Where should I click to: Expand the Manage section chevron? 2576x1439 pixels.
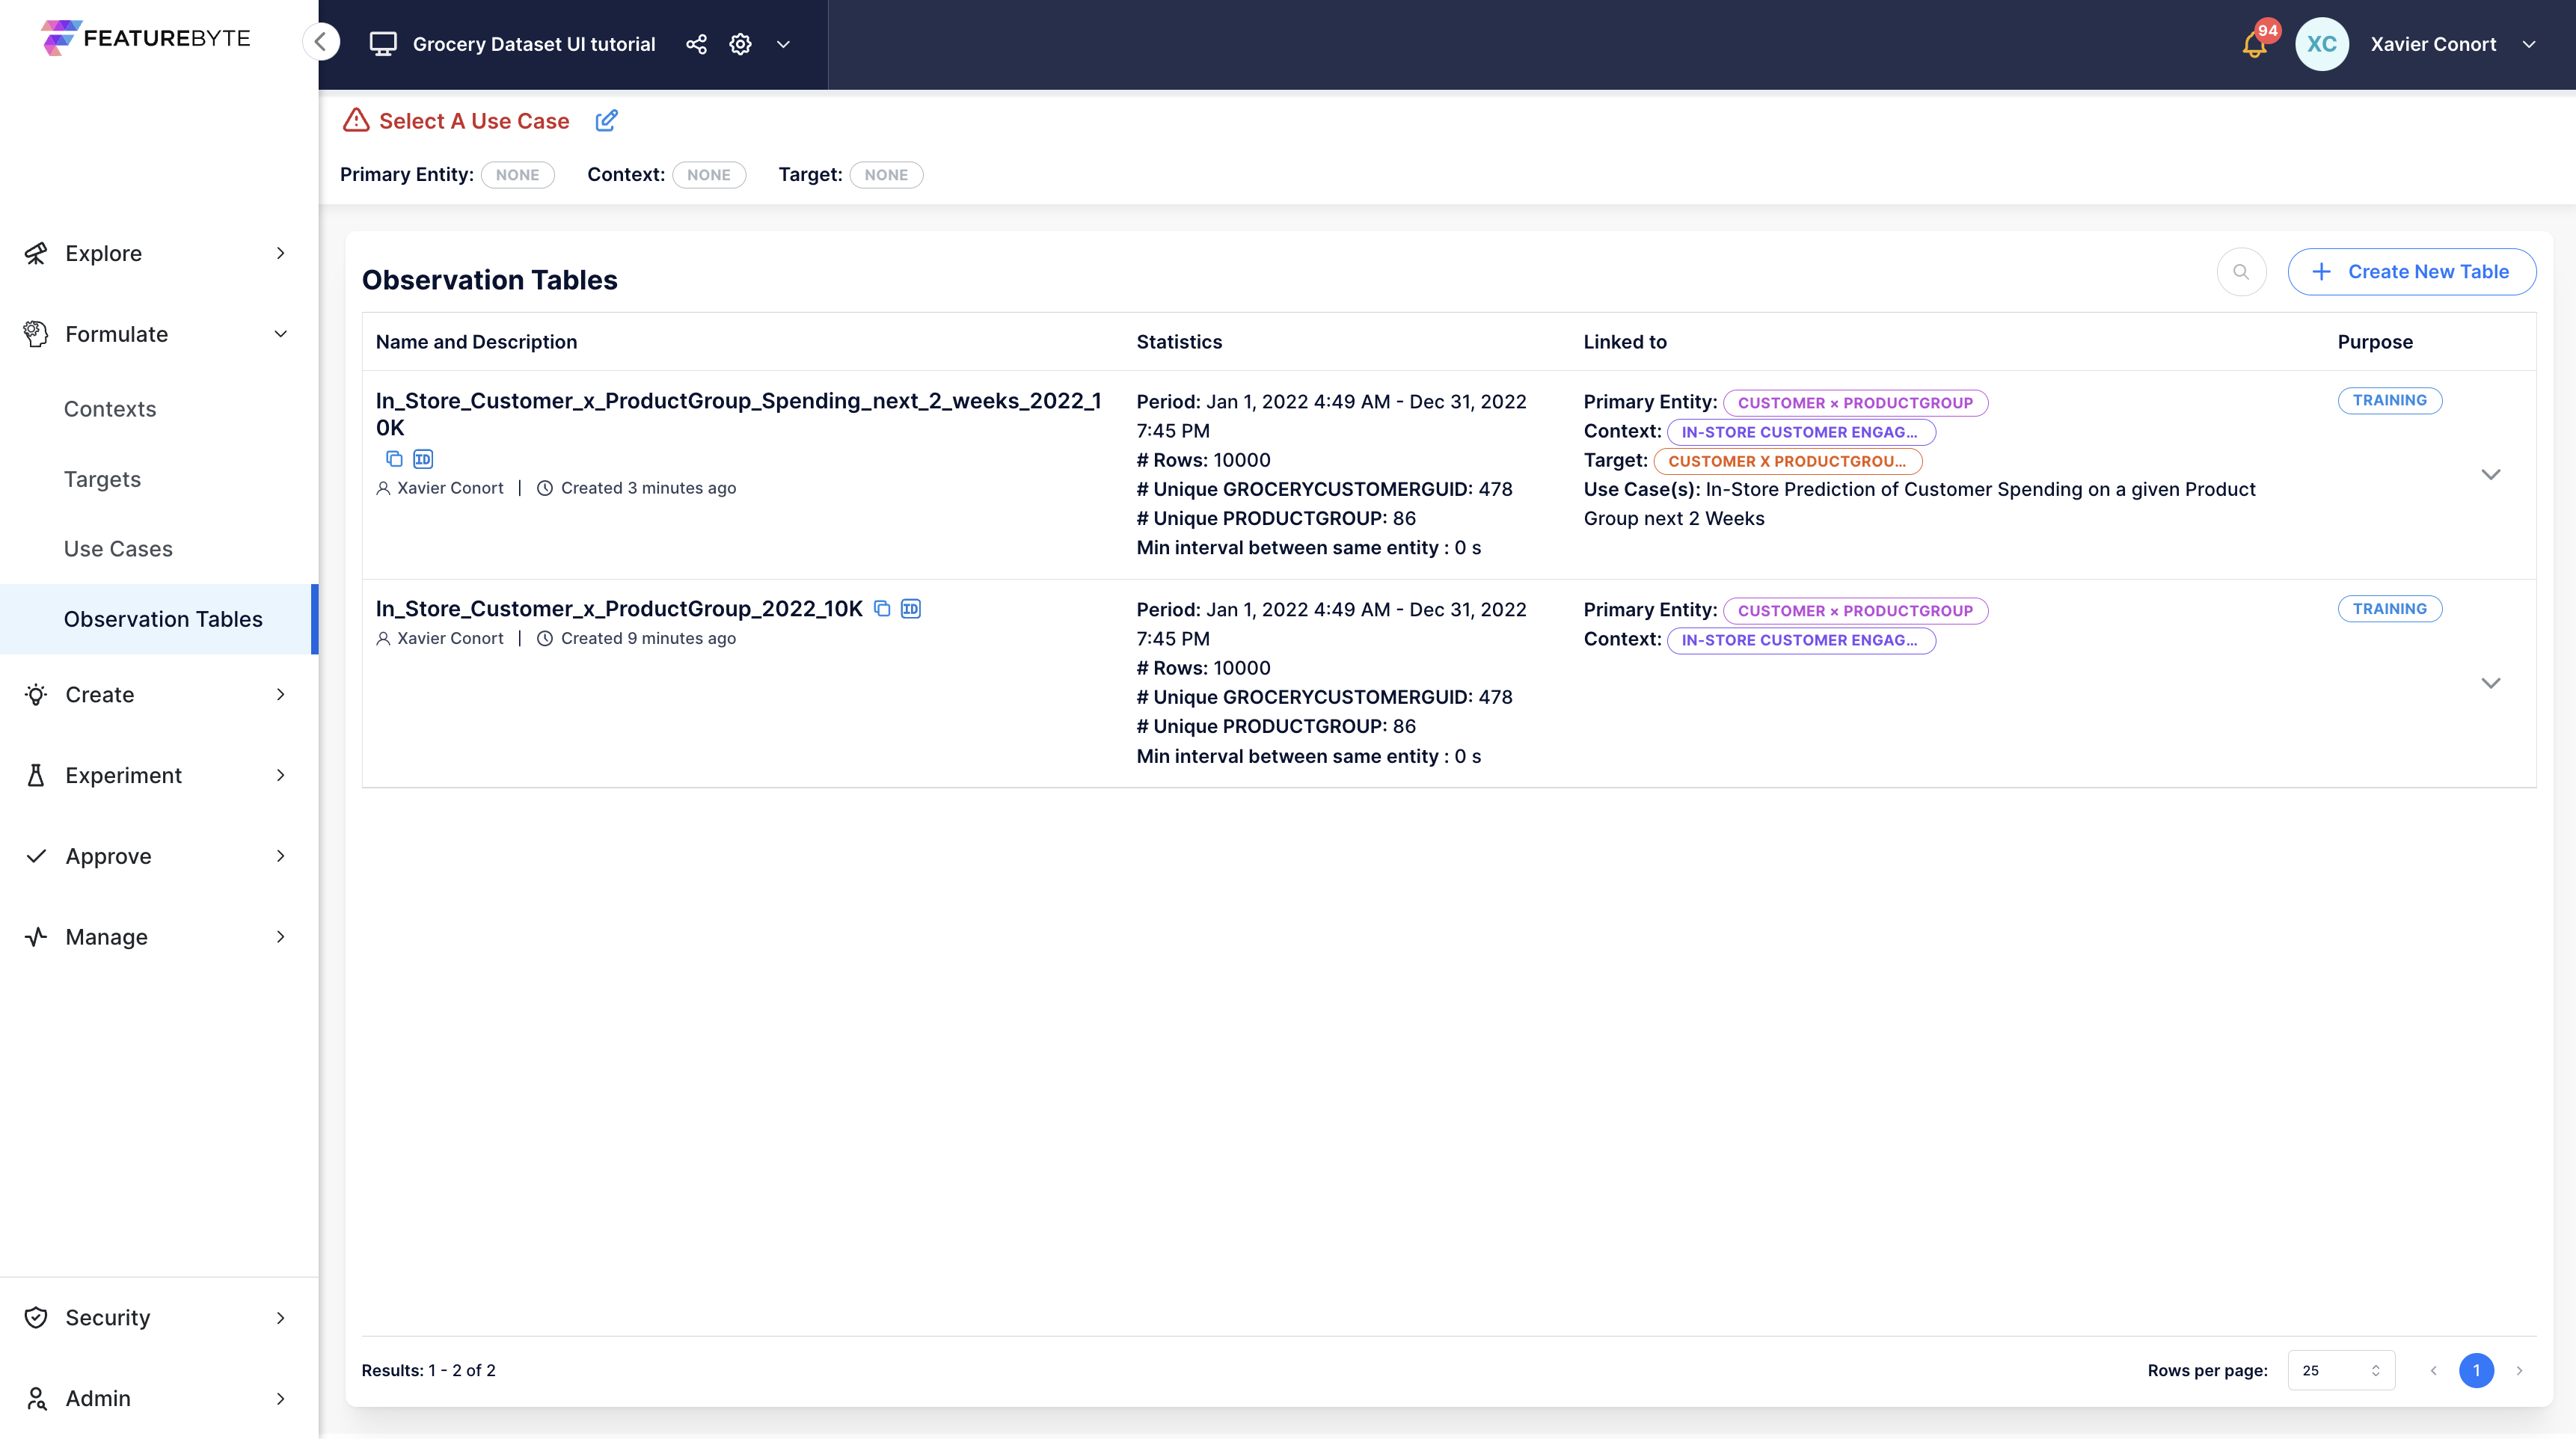tap(281, 937)
